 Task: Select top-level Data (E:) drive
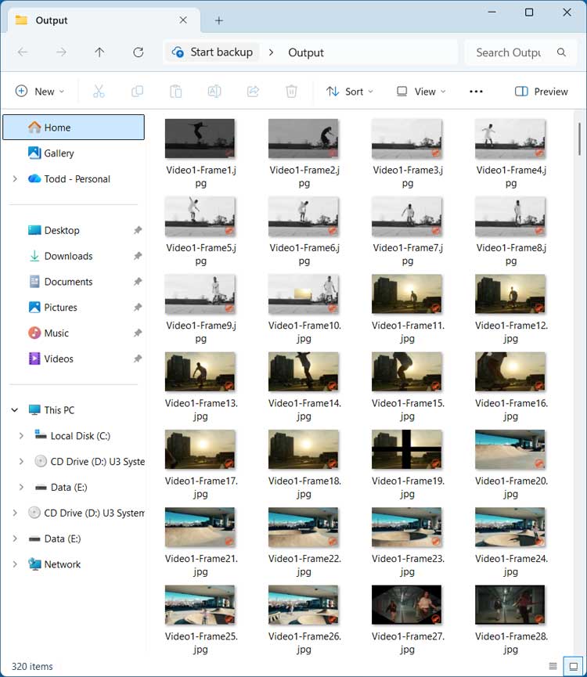point(62,538)
